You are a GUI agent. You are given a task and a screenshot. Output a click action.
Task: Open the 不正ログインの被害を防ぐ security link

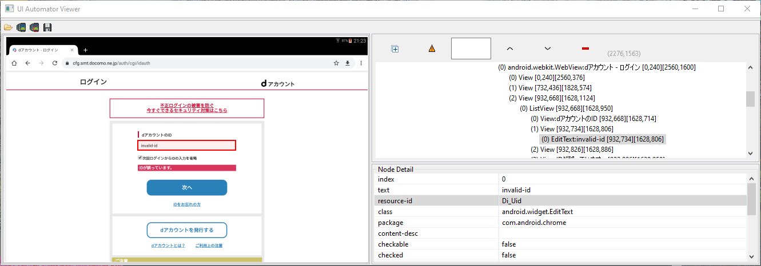[x=187, y=108]
